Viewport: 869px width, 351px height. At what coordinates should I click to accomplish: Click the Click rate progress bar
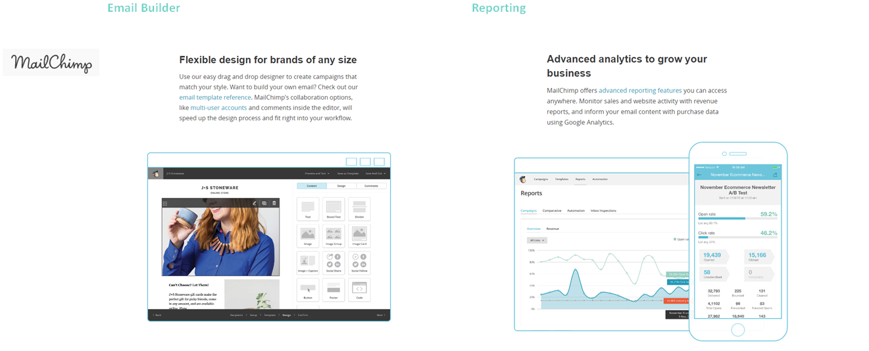point(737,237)
